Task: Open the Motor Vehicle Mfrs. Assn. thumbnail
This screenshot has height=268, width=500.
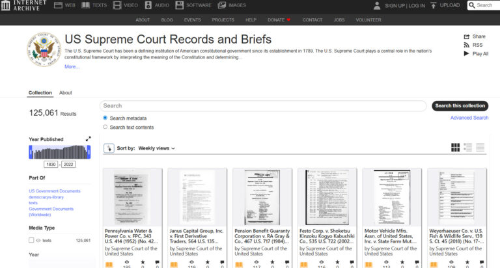Action: click(392, 197)
